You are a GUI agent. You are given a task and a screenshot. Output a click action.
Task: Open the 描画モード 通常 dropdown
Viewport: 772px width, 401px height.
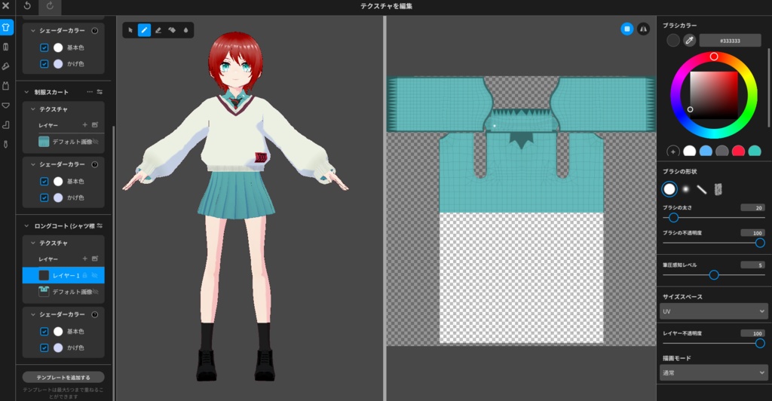713,372
